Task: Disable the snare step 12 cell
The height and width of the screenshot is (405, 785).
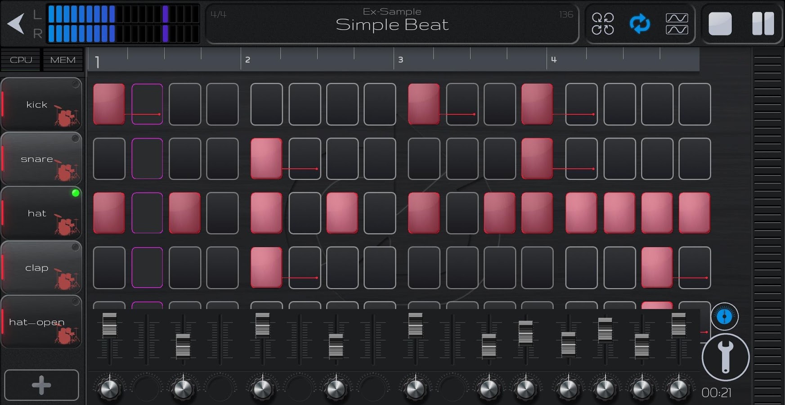Action: [537, 158]
